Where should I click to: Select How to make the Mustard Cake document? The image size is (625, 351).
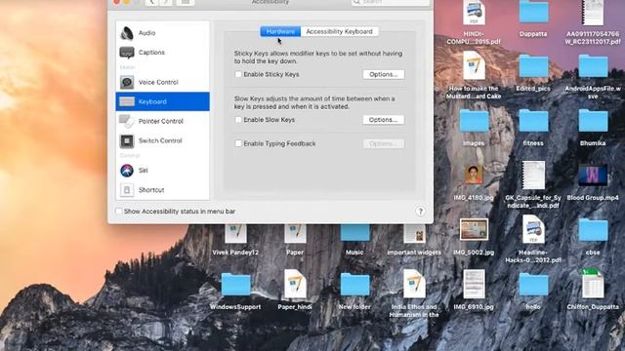474,65
